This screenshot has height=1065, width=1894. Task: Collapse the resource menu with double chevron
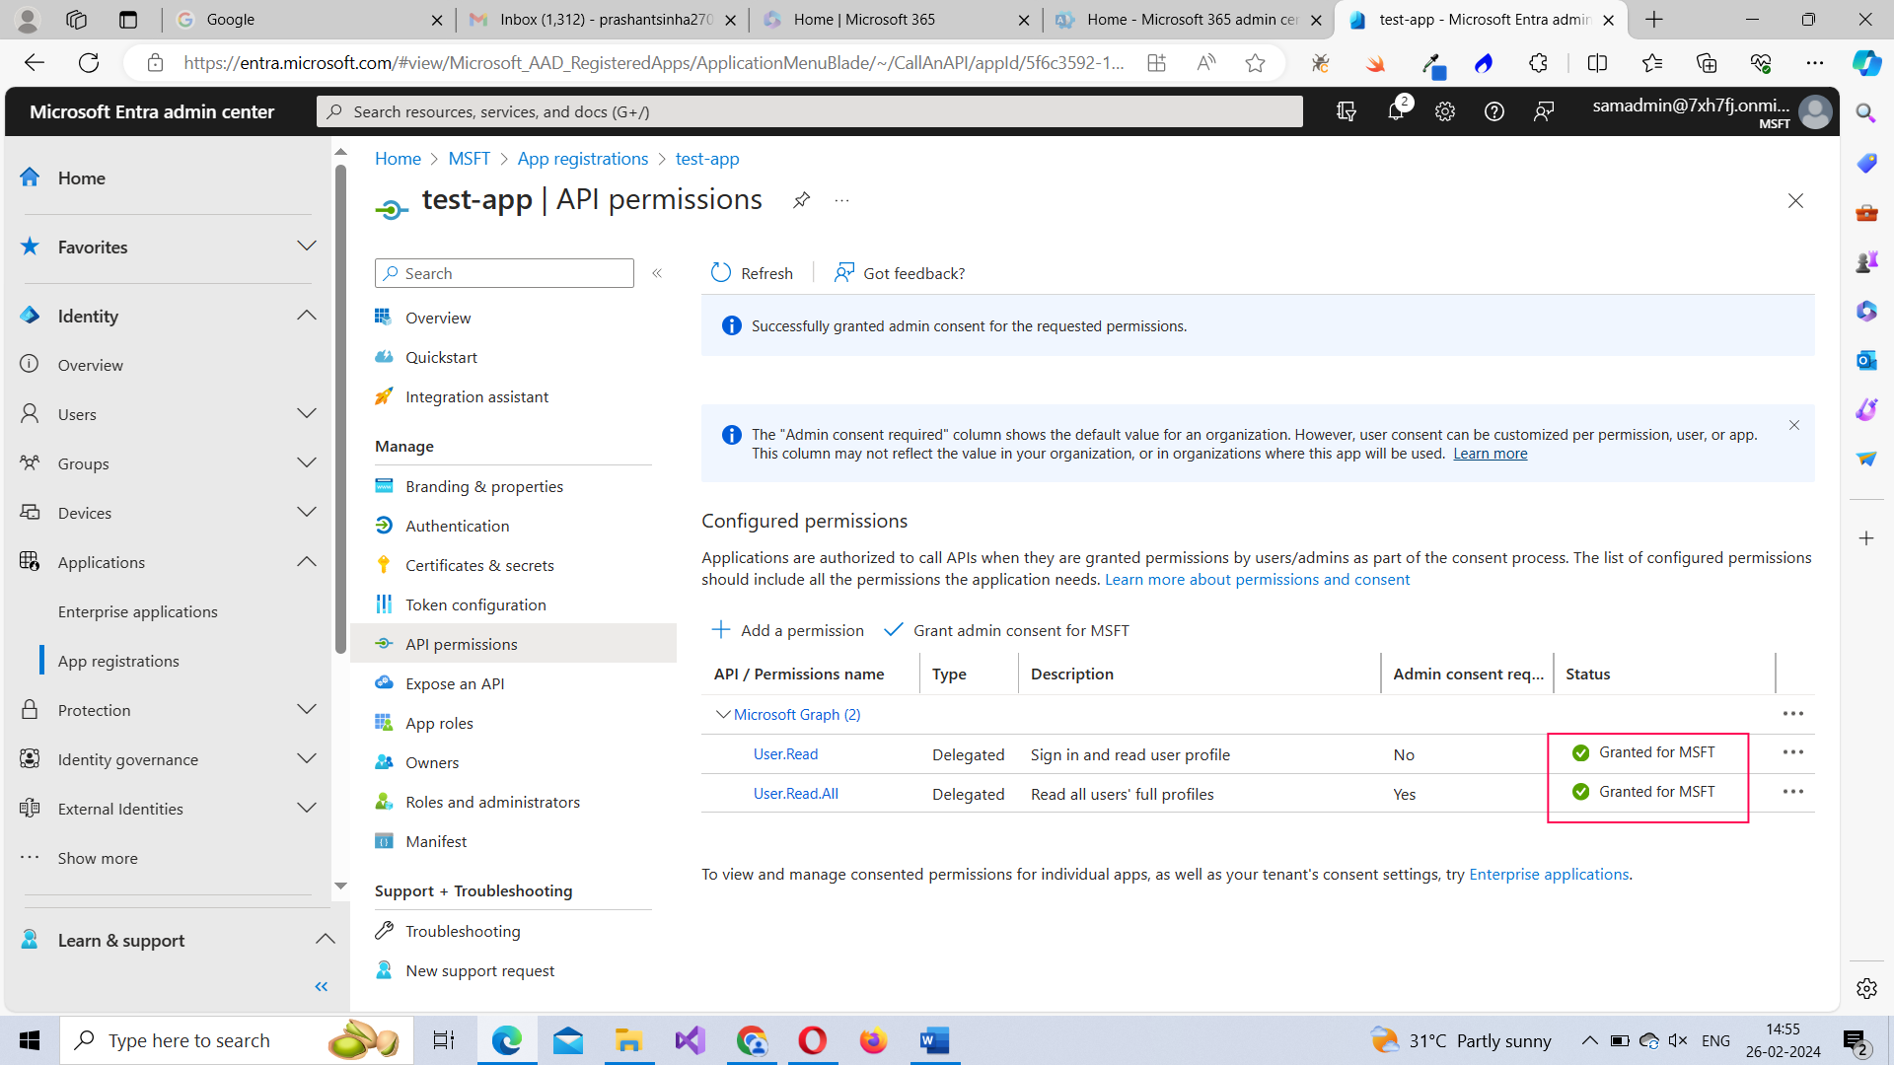click(x=657, y=273)
